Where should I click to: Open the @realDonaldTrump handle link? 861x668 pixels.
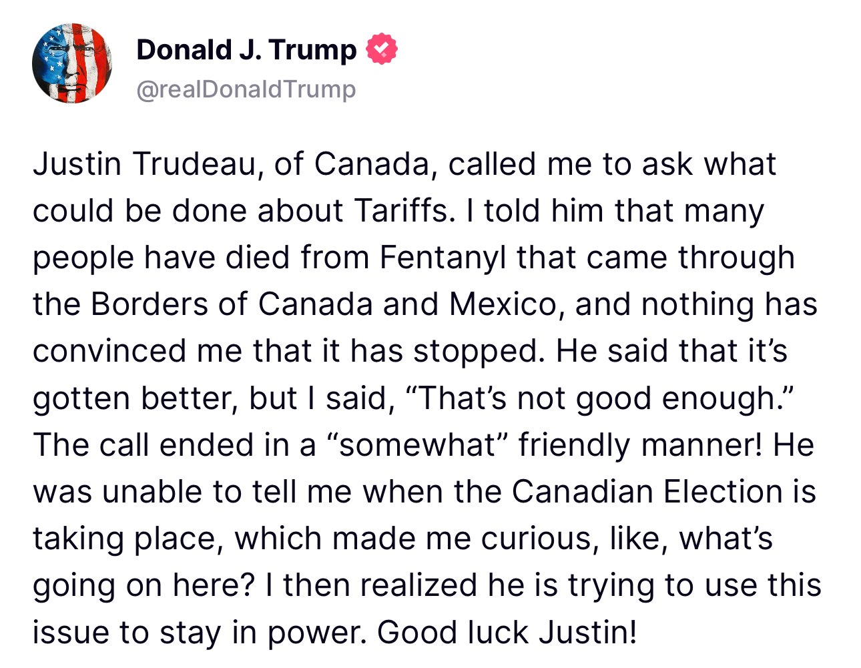pos(246,89)
